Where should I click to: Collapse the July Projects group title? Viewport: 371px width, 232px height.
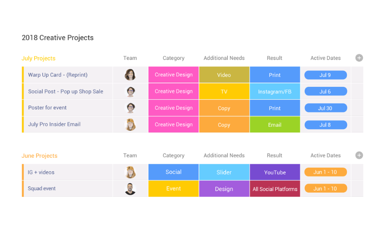pyautogui.click(x=38, y=58)
